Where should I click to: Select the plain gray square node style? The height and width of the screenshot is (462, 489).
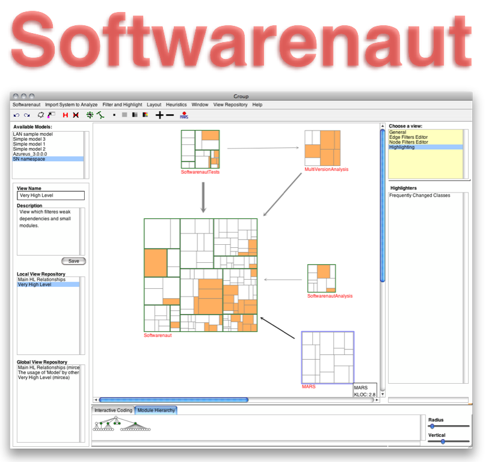pos(125,114)
